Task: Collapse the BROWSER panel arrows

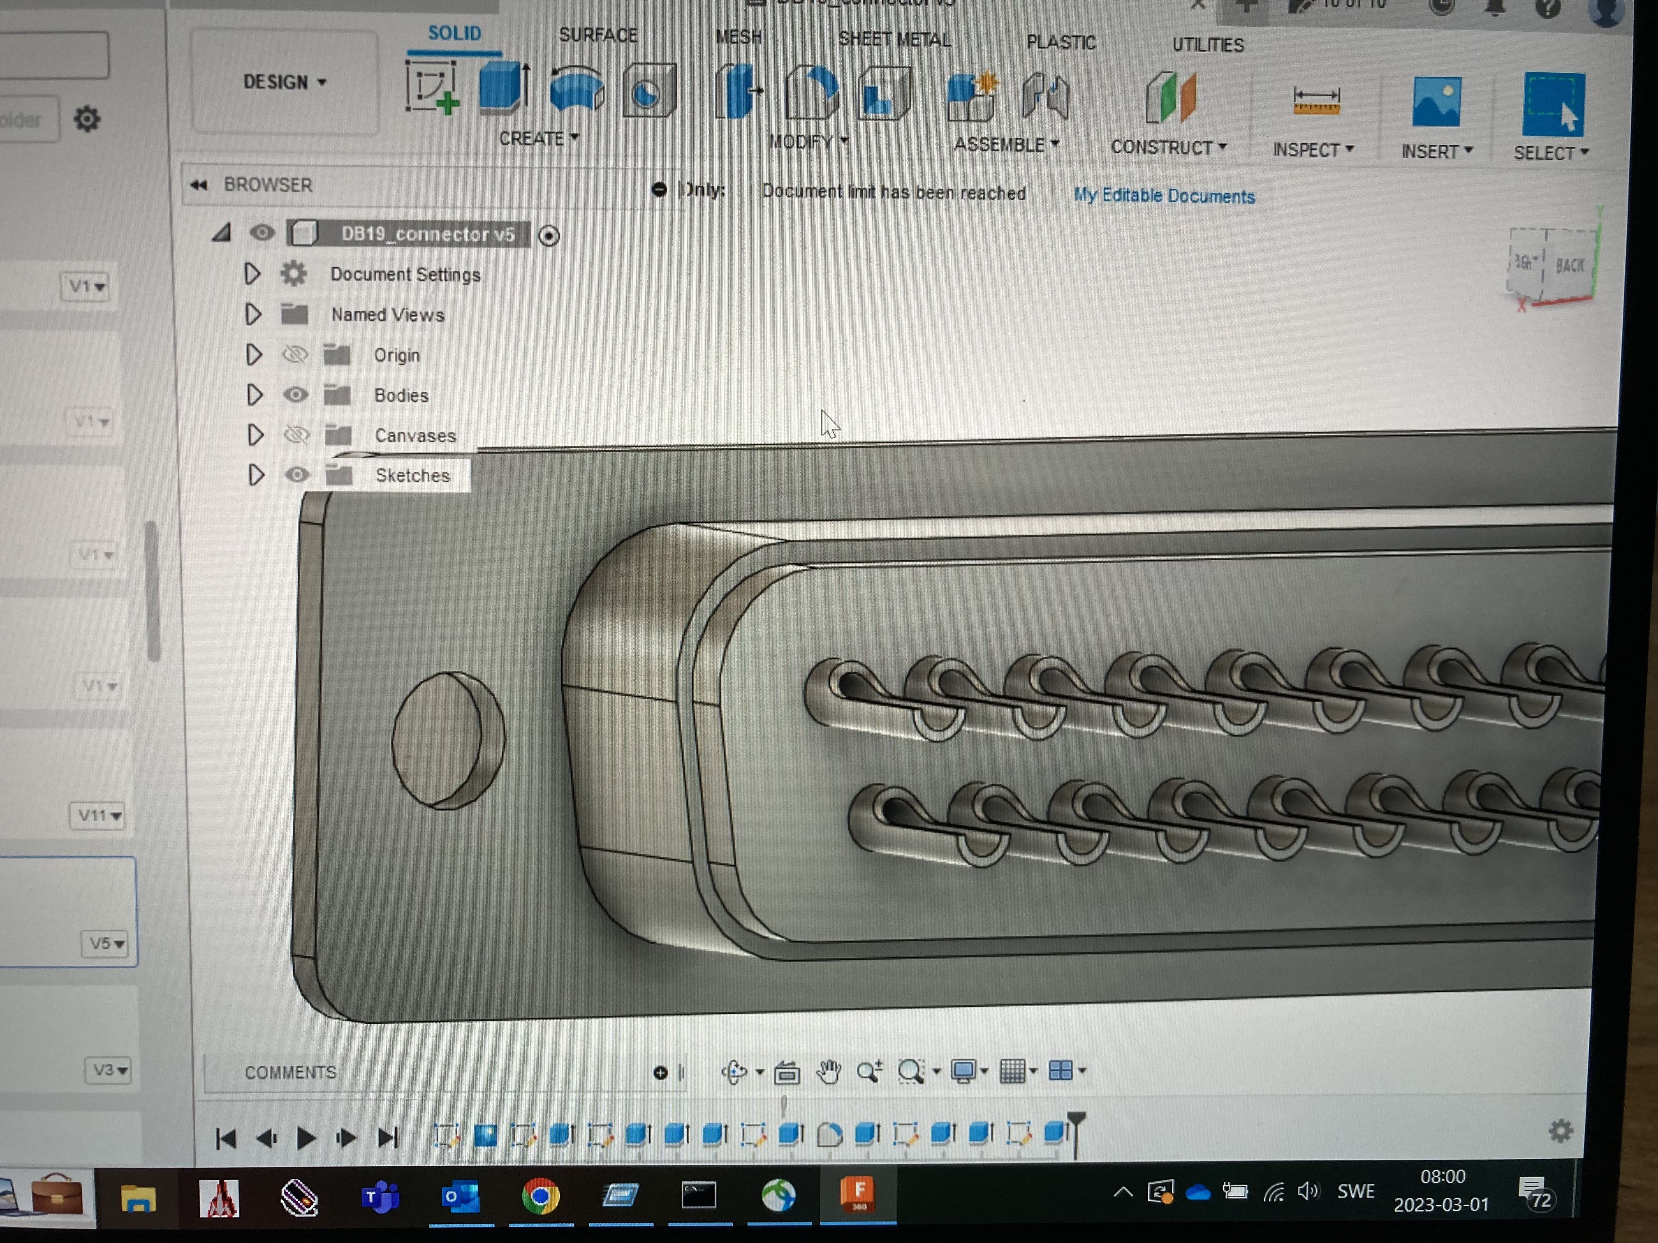Action: [x=199, y=184]
